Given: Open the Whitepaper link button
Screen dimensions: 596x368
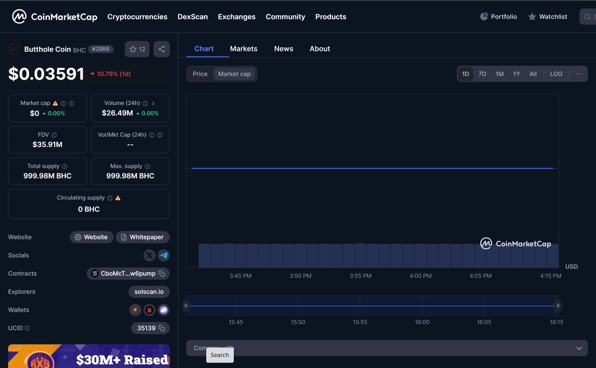Looking at the screenshot, I should (143, 237).
